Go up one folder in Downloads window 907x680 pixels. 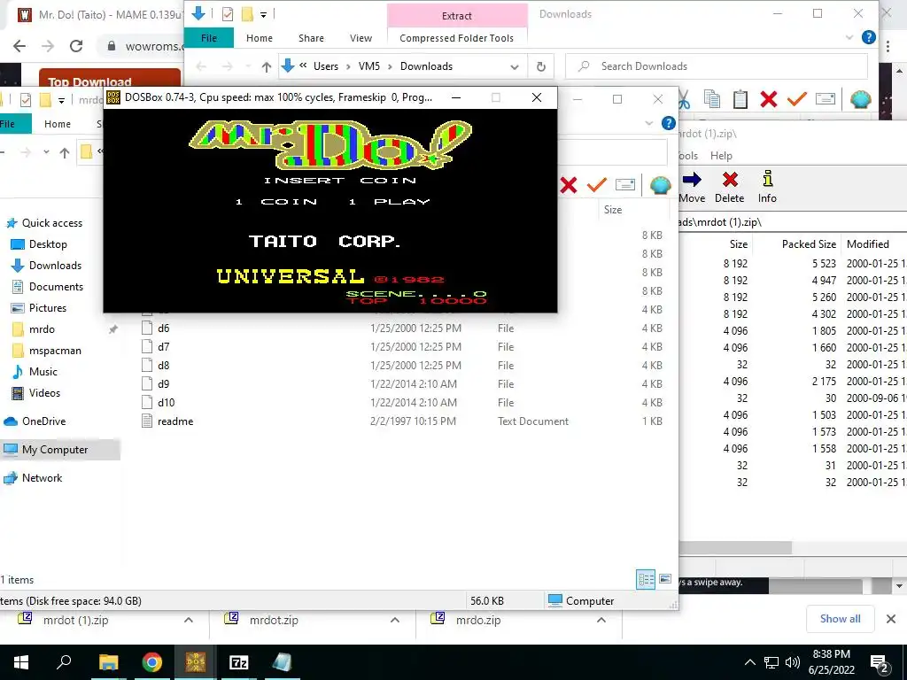[266, 66]
